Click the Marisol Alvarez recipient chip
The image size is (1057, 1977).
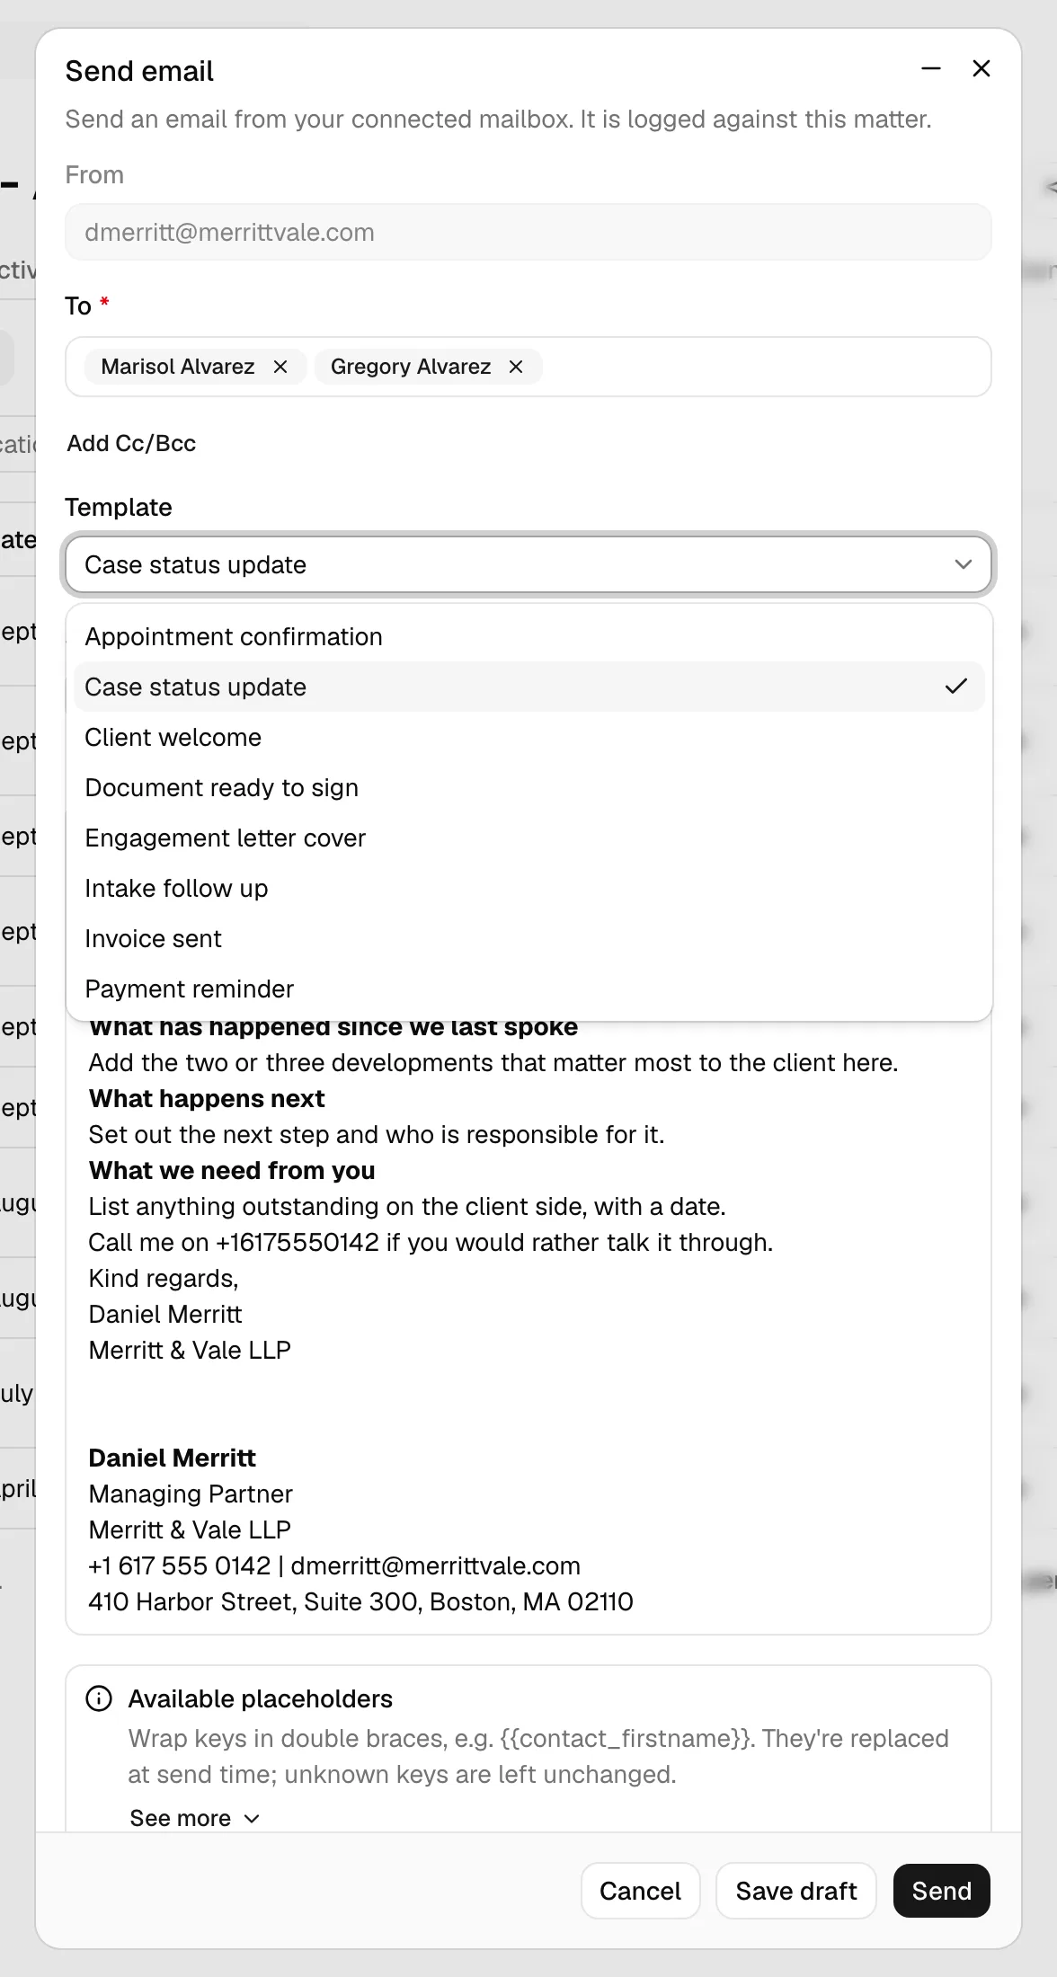tap(195, 367)
